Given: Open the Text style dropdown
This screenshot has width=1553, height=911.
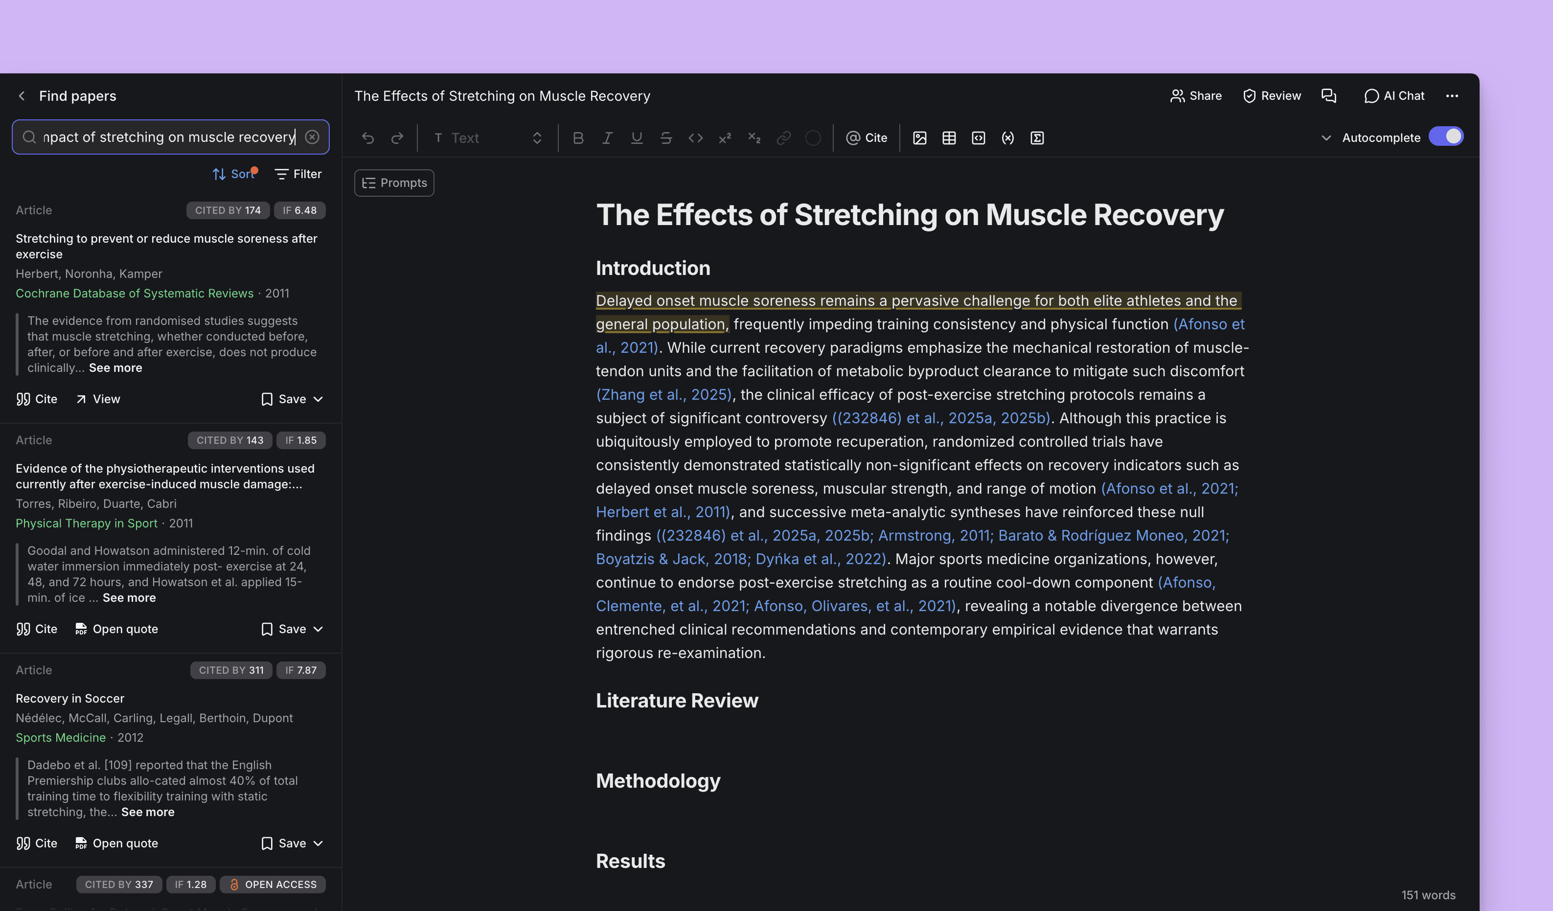Looking at the screenshot, I should 487,138.
